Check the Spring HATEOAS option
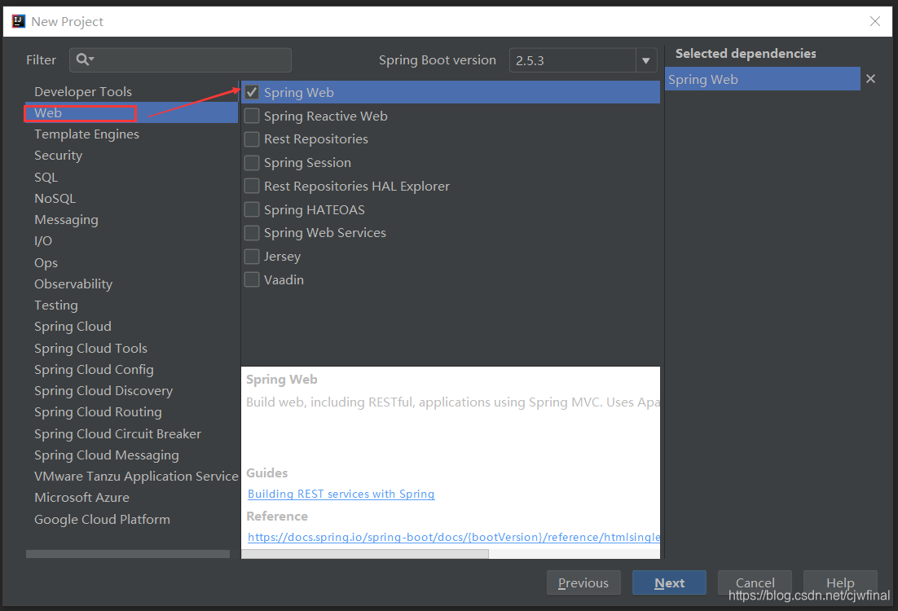 coord(252,209)
